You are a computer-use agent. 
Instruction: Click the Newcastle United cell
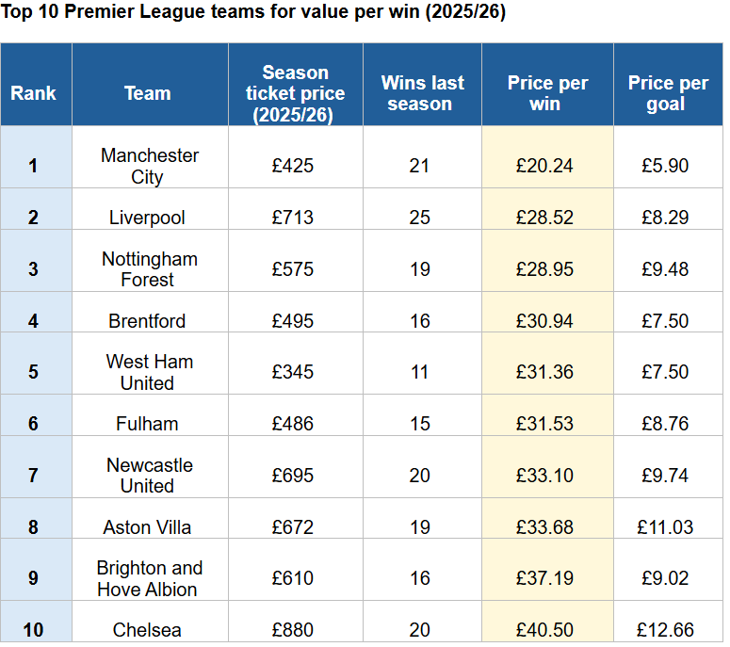pos(149,476)
